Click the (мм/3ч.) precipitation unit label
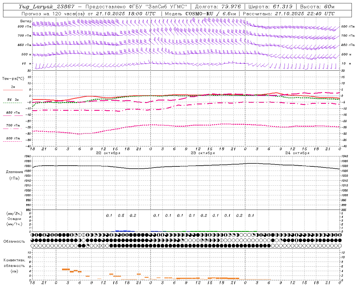 coord(14,213)
